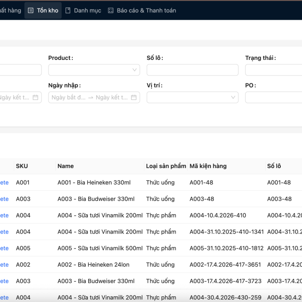Expand the Product dropdown
Screen dimensions: 302x302
point(94,70)
